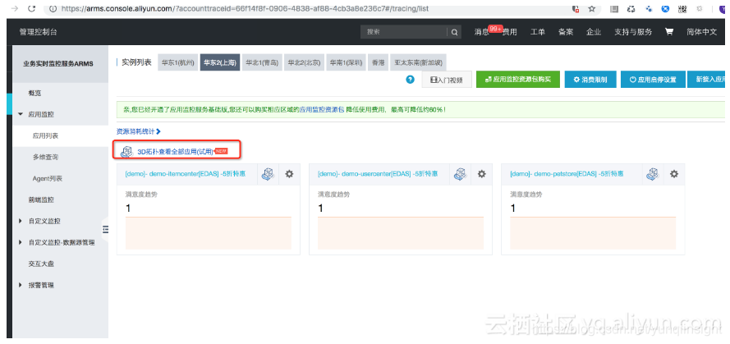Viewport: 730px width, 344px height.
Task: Open 交互大盘 in sidebar
Action: [x=41, y=264]
